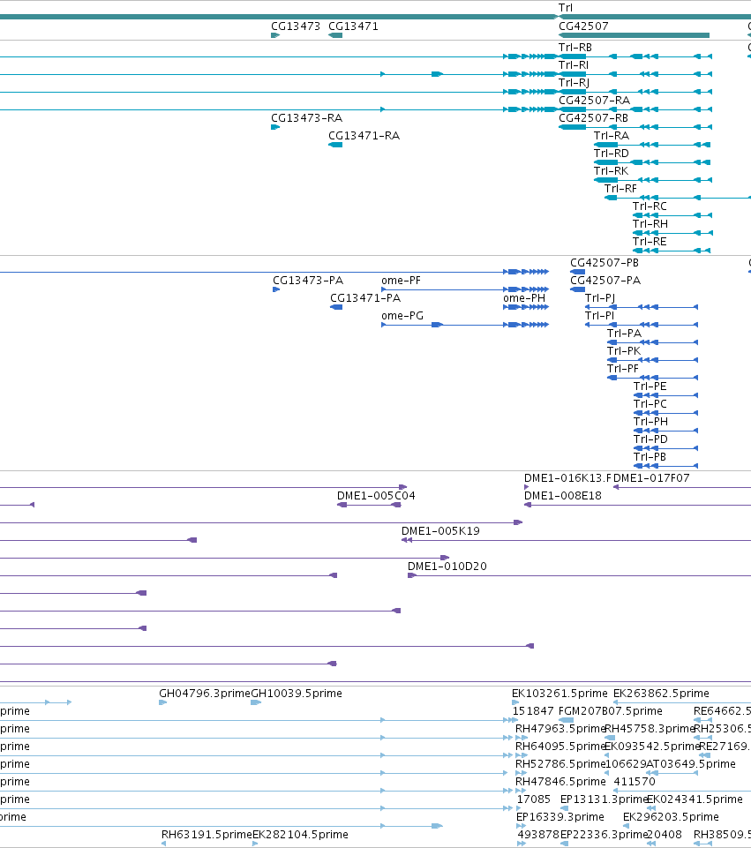751x848 pixels.
Task: Select transcript Trl-RA
Action: pyautogui.click(x=612, y=136)
